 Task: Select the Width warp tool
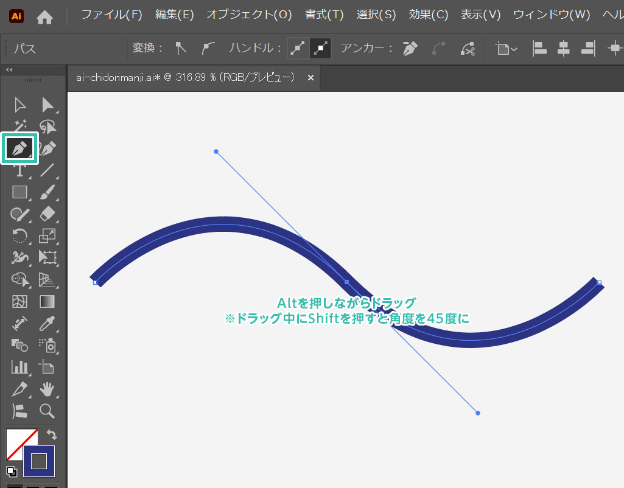[19, 258]
